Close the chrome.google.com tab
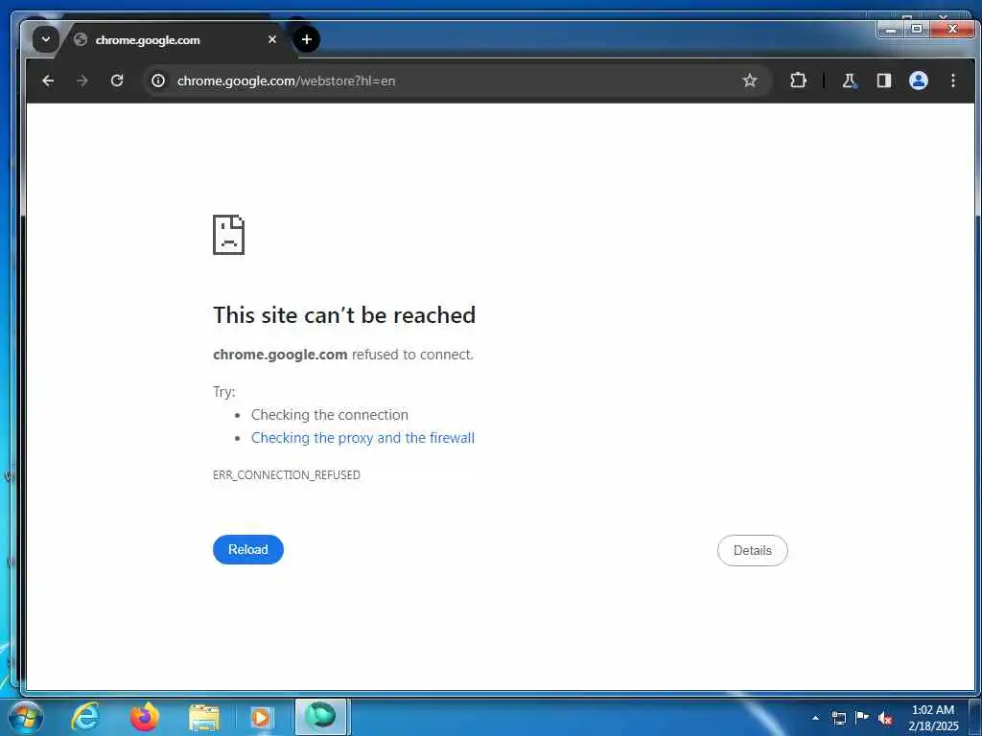Image resolution: width=982 pixels, height=736 pixels. coord(271,39)
